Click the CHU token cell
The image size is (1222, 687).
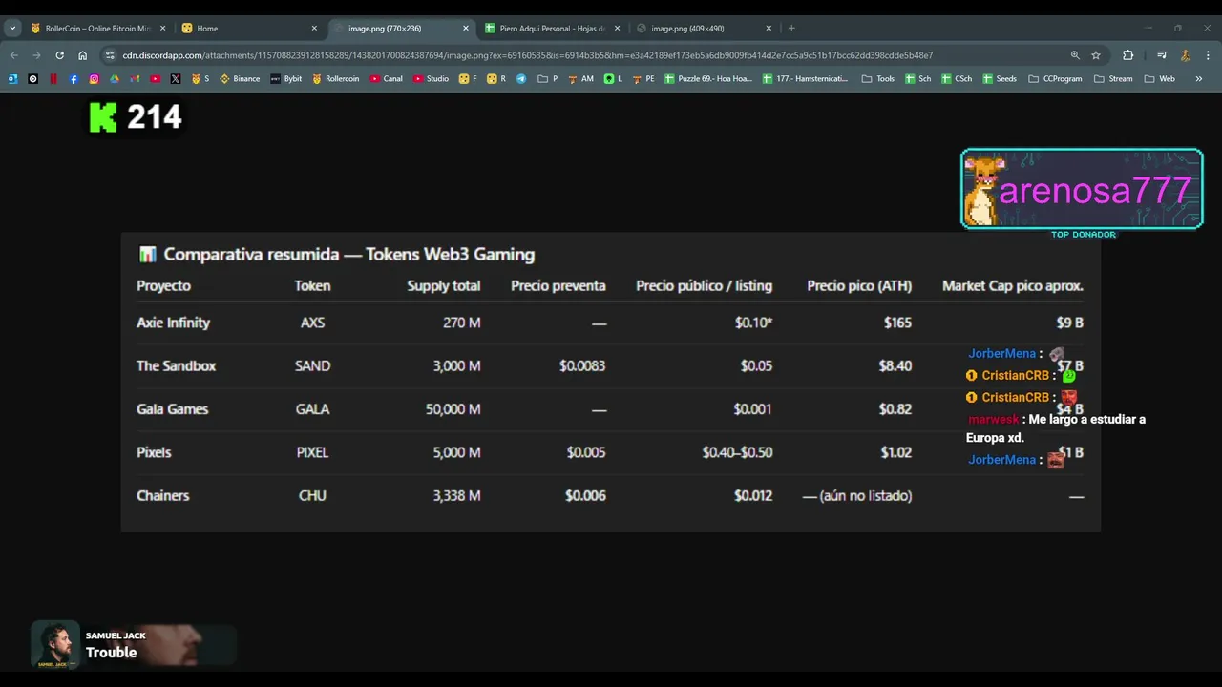point(312,495)
